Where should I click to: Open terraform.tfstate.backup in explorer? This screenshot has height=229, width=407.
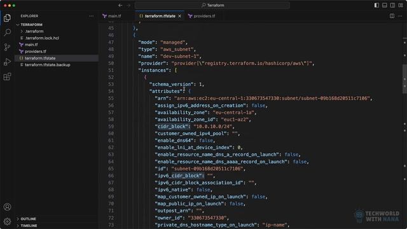[47, 65]
